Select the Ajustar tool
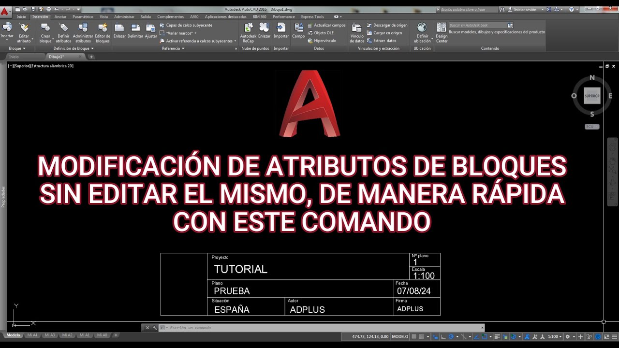Screen dimensions: 619x348 point(151,30)
